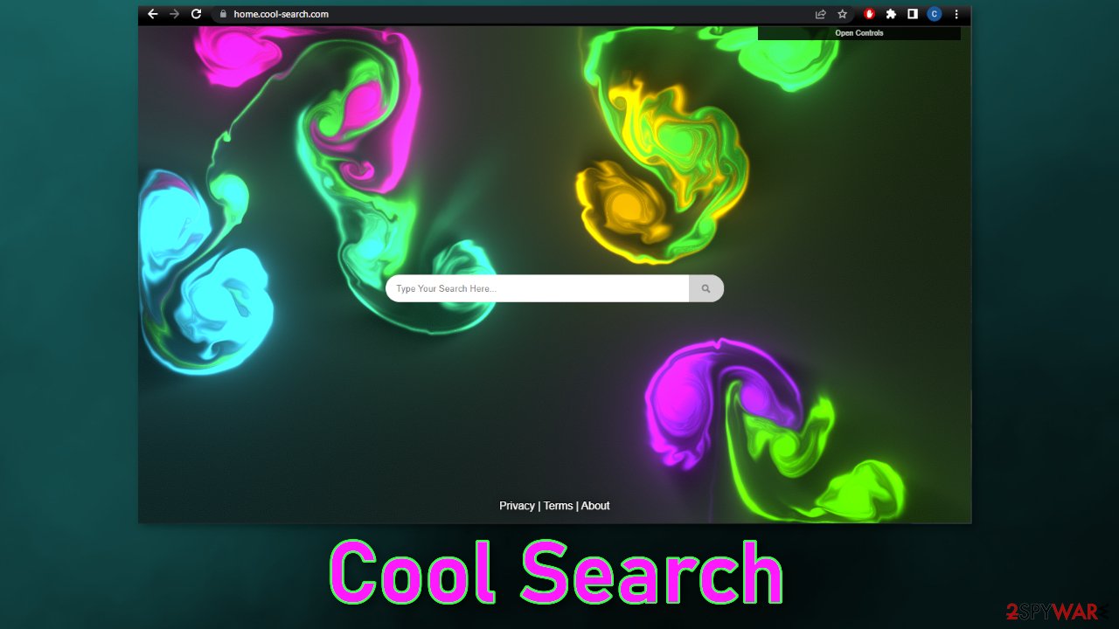Open site info via the padlock icon
Viewport: 1119px width, 629px height.
[x=222, y=14]
